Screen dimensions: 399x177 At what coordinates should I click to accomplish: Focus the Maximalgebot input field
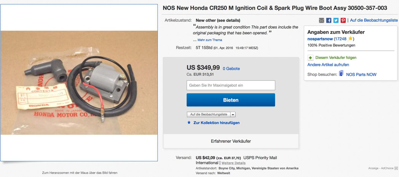(x=231, y=85)
